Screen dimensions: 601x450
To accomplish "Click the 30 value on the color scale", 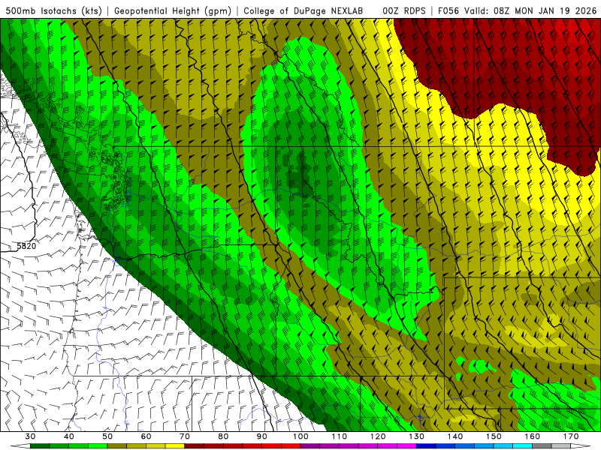I will [30, 436].
